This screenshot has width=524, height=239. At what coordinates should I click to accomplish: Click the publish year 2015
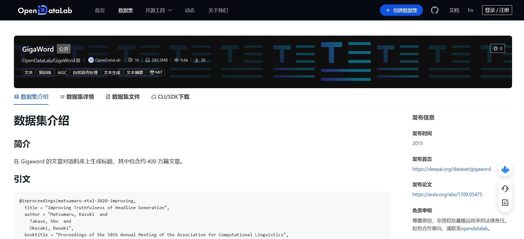click(x=418, y=143)
